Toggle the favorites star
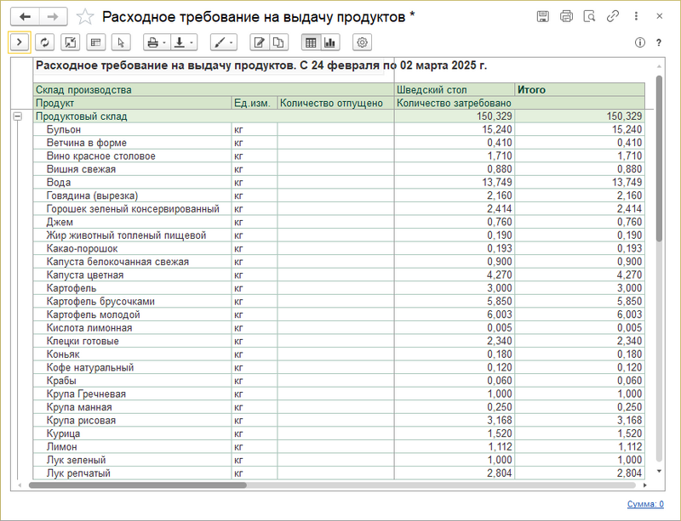This screenshot has height=521, width=681. click(x=84, y=14)
